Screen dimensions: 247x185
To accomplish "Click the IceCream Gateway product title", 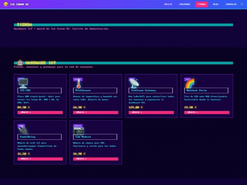I will 151,90.
